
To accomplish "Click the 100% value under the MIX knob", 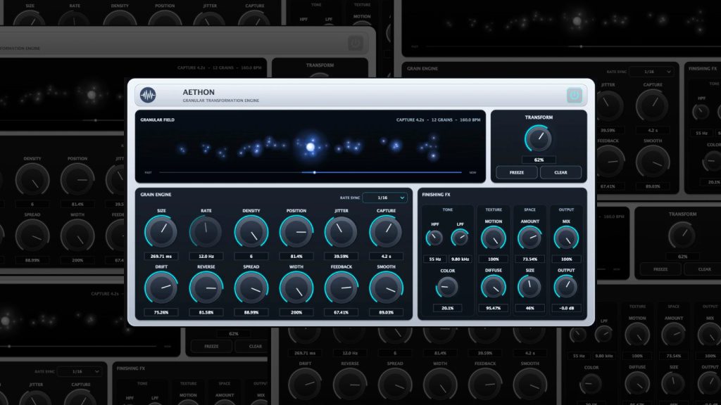I will coord(566,259).
